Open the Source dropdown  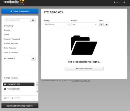coord(84,24)
